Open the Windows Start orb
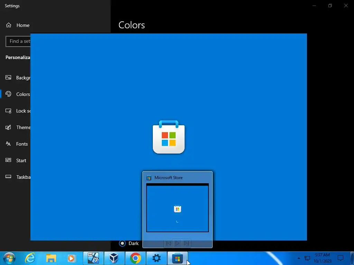The image size is (354, 265). coord(9,258)
